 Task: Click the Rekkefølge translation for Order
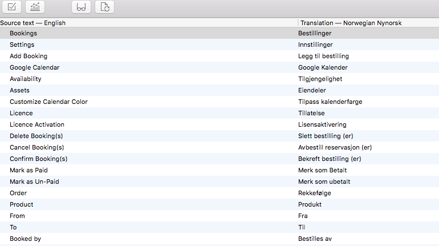[x=314, y=193]
